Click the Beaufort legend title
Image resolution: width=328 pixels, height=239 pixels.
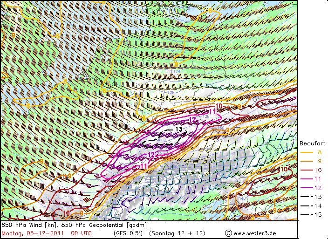312,143
